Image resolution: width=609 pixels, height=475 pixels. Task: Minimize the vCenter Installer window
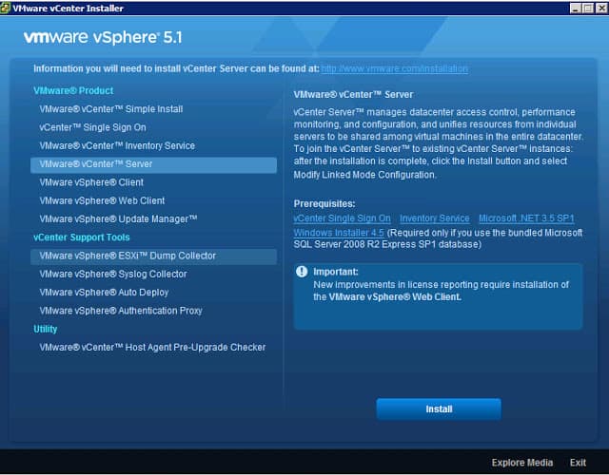(x=575, y=9)
